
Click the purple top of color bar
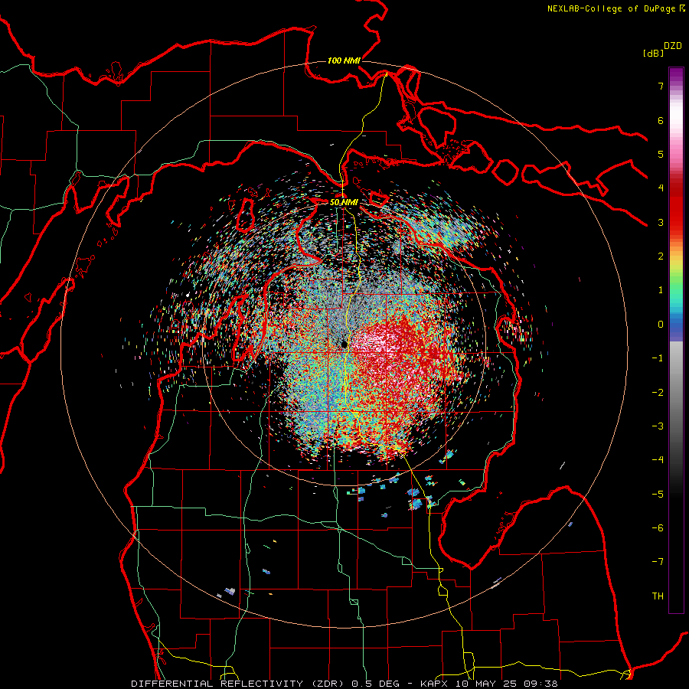(676, 73)
